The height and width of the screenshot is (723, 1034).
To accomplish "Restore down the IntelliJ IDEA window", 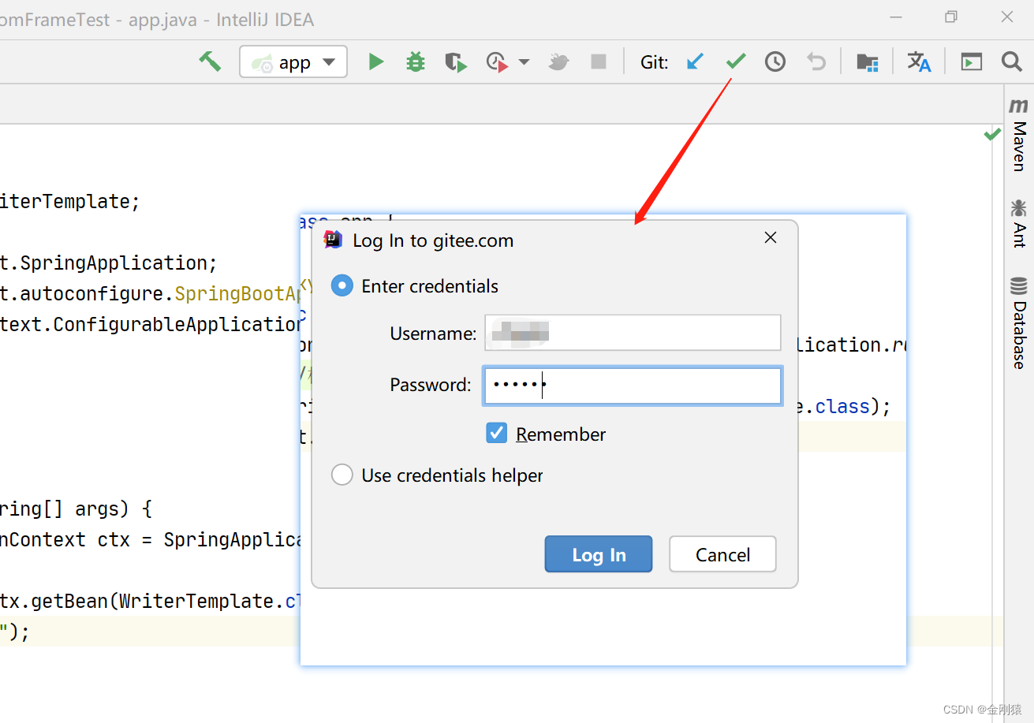I will [x=952, y=17].
